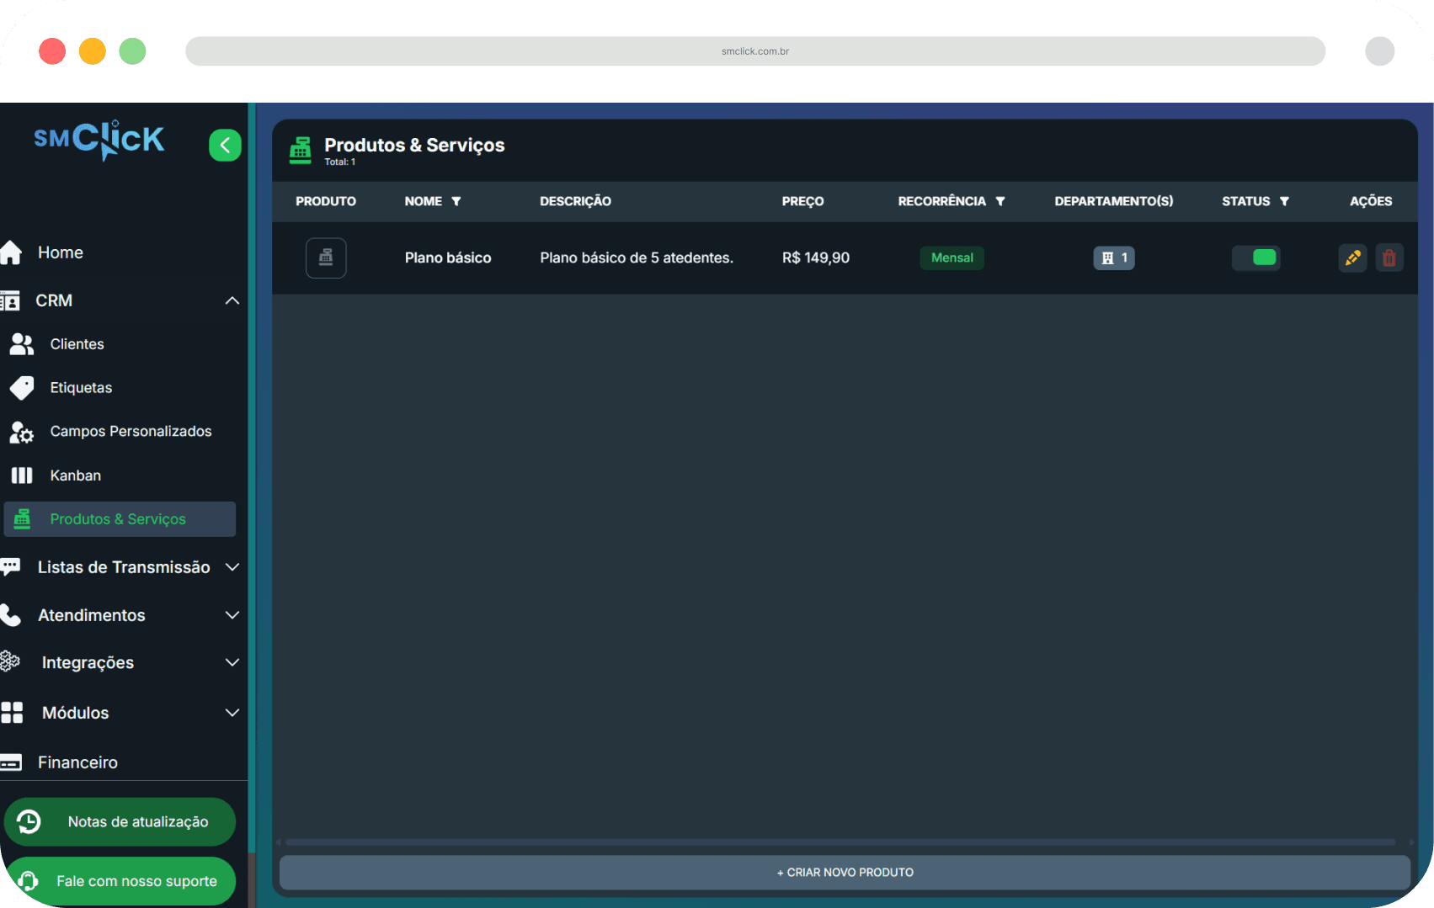Open the Status column filter icon

coord(1284,201)
